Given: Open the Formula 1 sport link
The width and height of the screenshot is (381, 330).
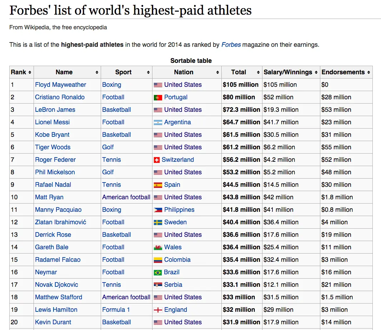Looking at the screenshot, I should tap(116, 310).
